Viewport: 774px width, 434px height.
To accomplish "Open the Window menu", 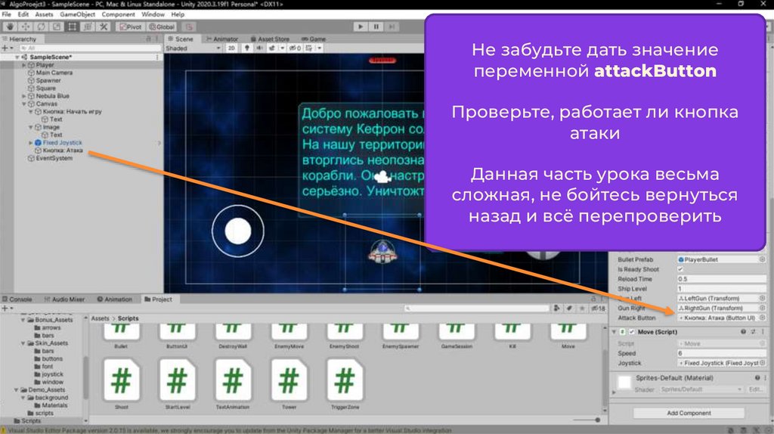I will [x=153, y=14].
